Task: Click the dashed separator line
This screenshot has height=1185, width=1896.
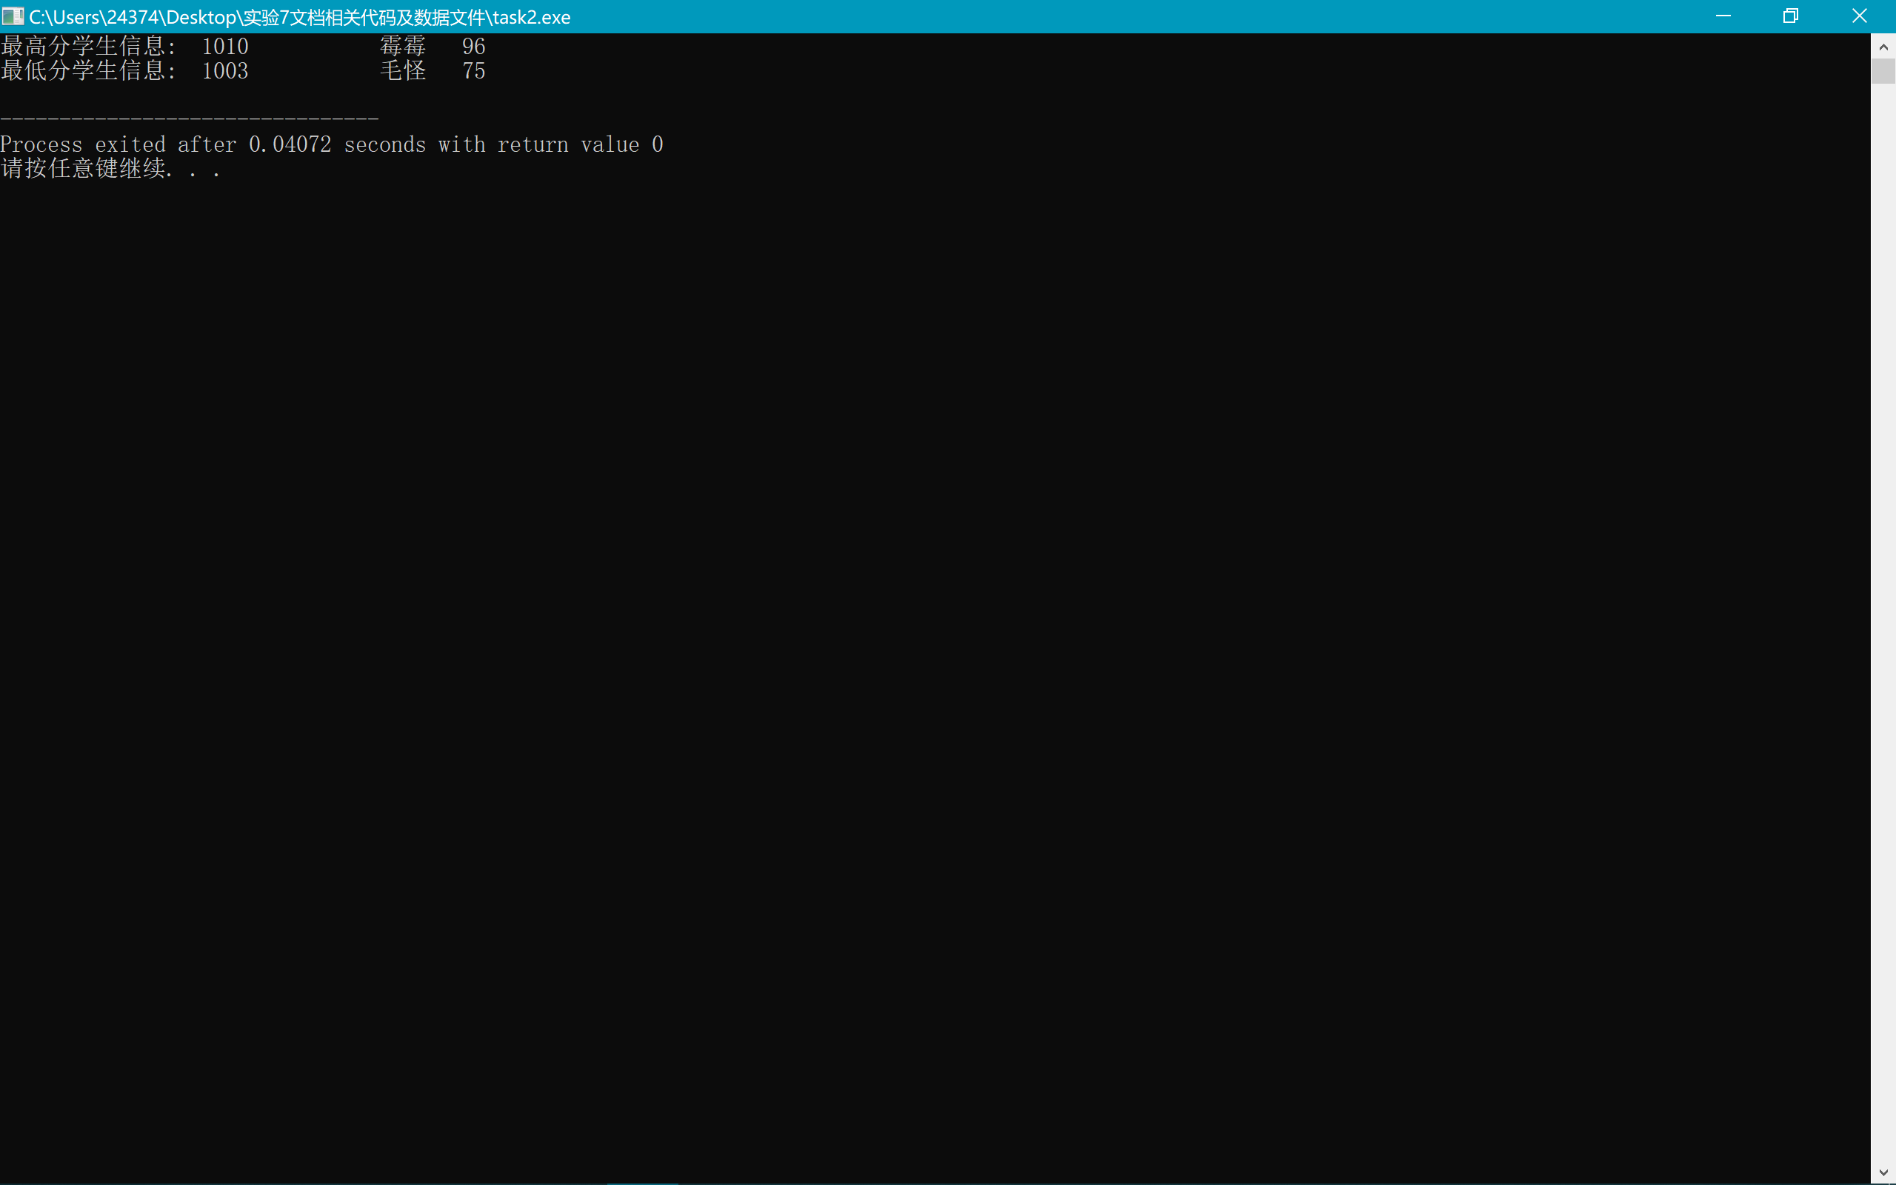Action: [x=189, y=119]
